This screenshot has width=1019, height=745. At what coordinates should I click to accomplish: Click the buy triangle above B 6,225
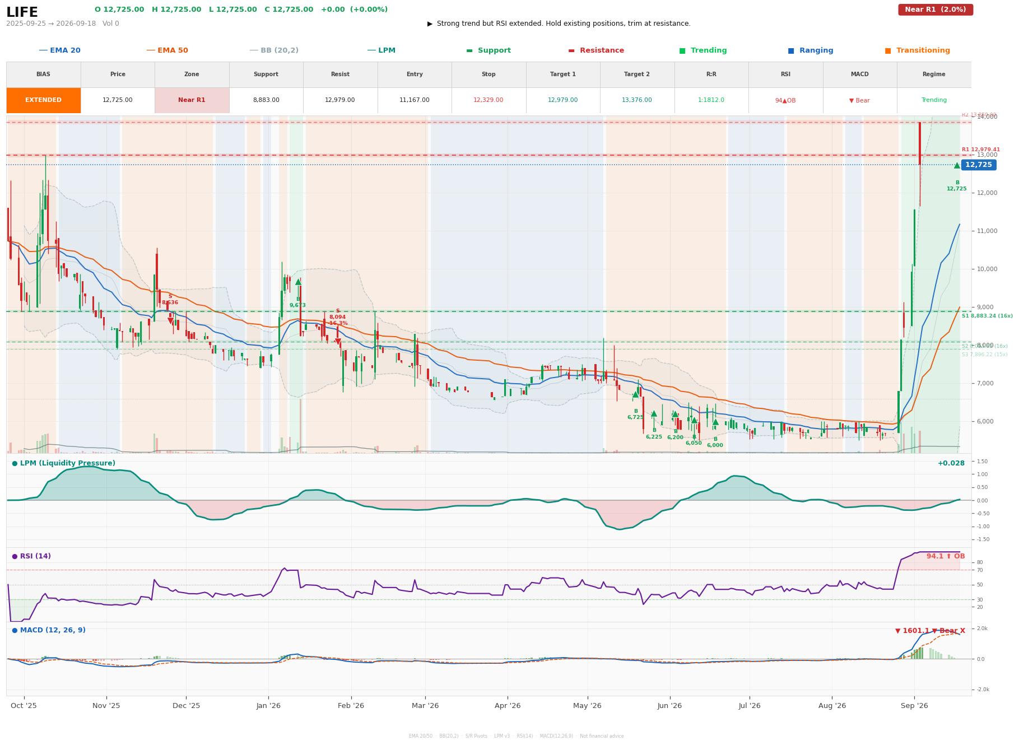[654, 414]
